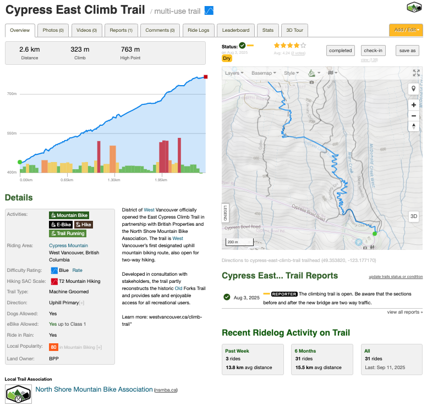Rate the trail with the first star
427x407 pixels.
(x=277, y=46)
